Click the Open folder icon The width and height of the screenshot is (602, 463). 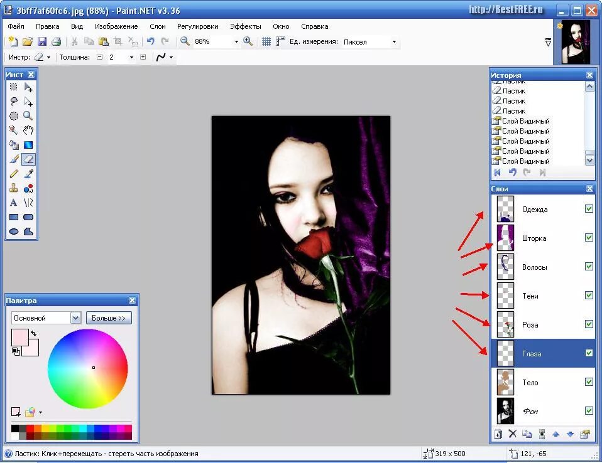(27, 41)
